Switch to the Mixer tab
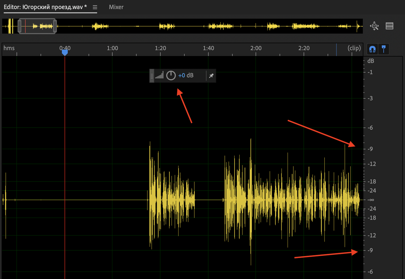405x279 pixels. 116,7
